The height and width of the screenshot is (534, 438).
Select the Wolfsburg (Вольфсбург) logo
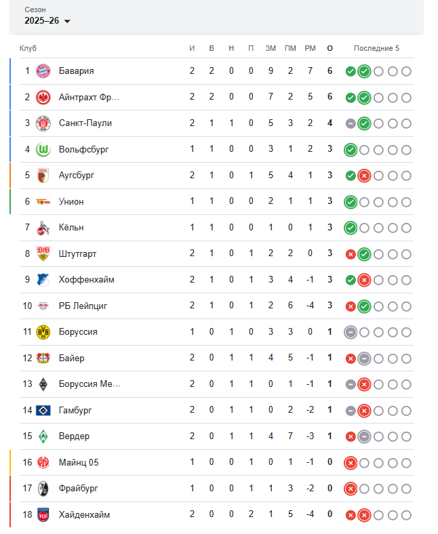pos(43,149)
